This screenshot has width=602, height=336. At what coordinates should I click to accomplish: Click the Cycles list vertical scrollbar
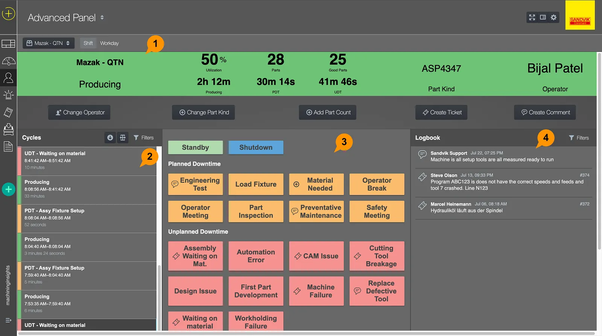point(159,297)
